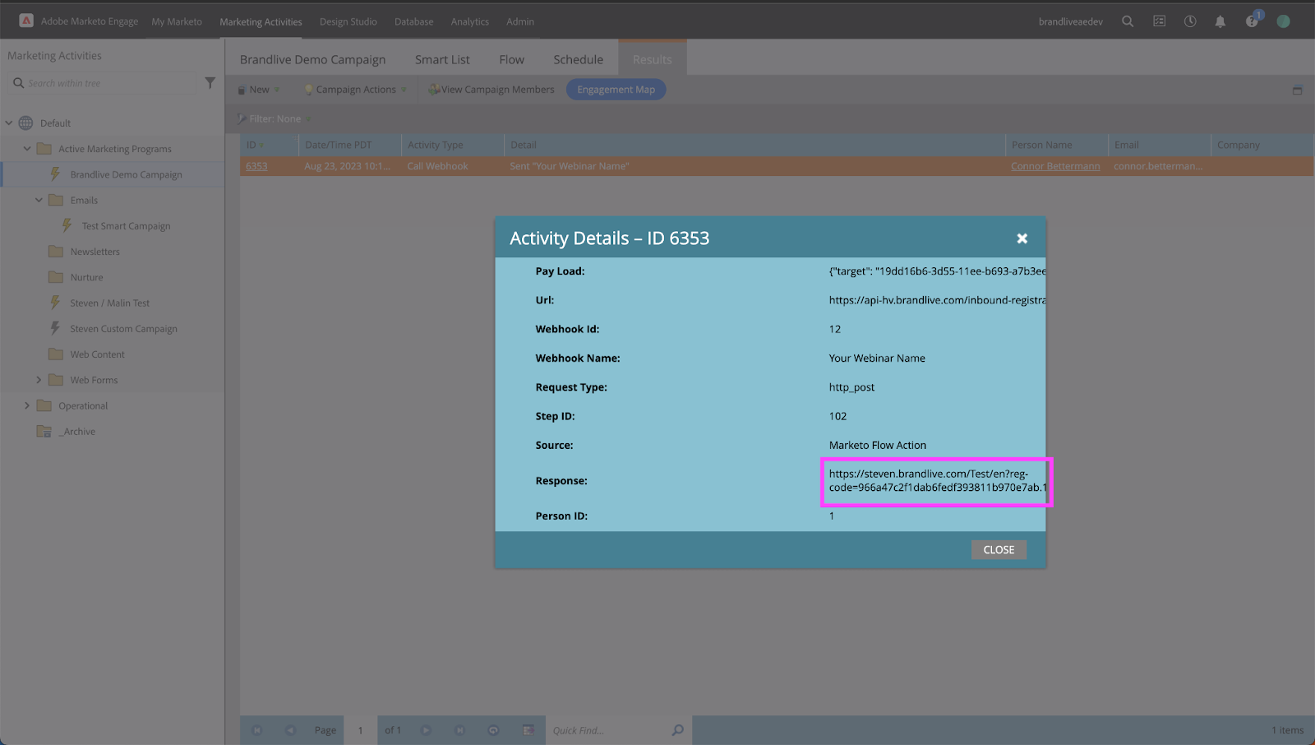1315x745 pixels.
Task: Click the Date/Time PDT column header
Action: (349, 145)
